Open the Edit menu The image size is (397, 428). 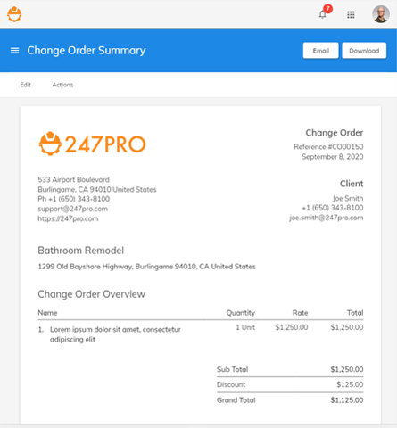26,85
